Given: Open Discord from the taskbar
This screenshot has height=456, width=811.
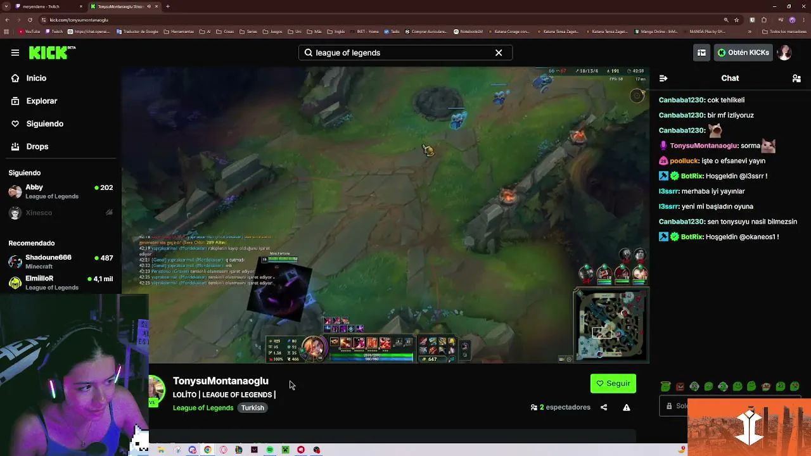Looking at the screenshot, I should click(192, 450).
